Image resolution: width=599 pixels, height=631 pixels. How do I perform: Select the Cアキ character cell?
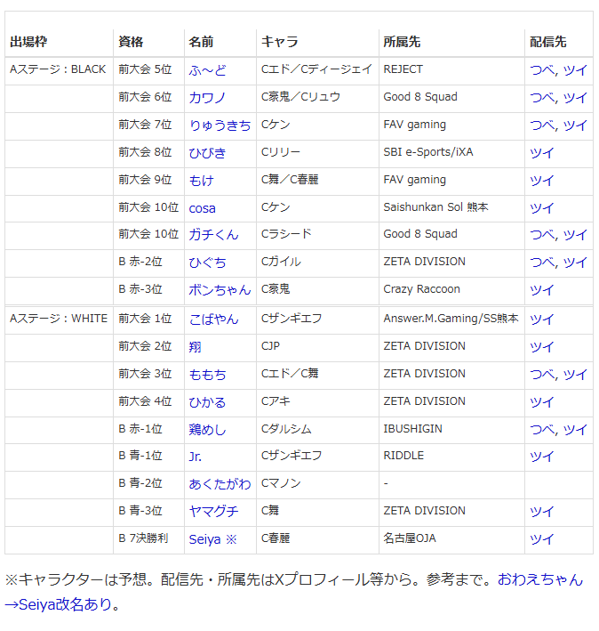click(317, 401)
